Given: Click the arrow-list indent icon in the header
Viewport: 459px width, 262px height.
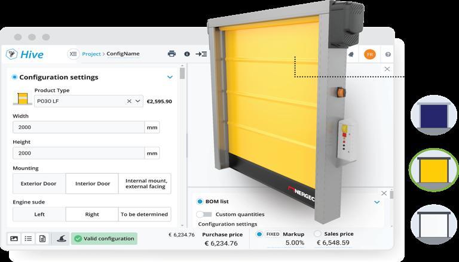Looking at the screenshot, I should pos(201,54).
